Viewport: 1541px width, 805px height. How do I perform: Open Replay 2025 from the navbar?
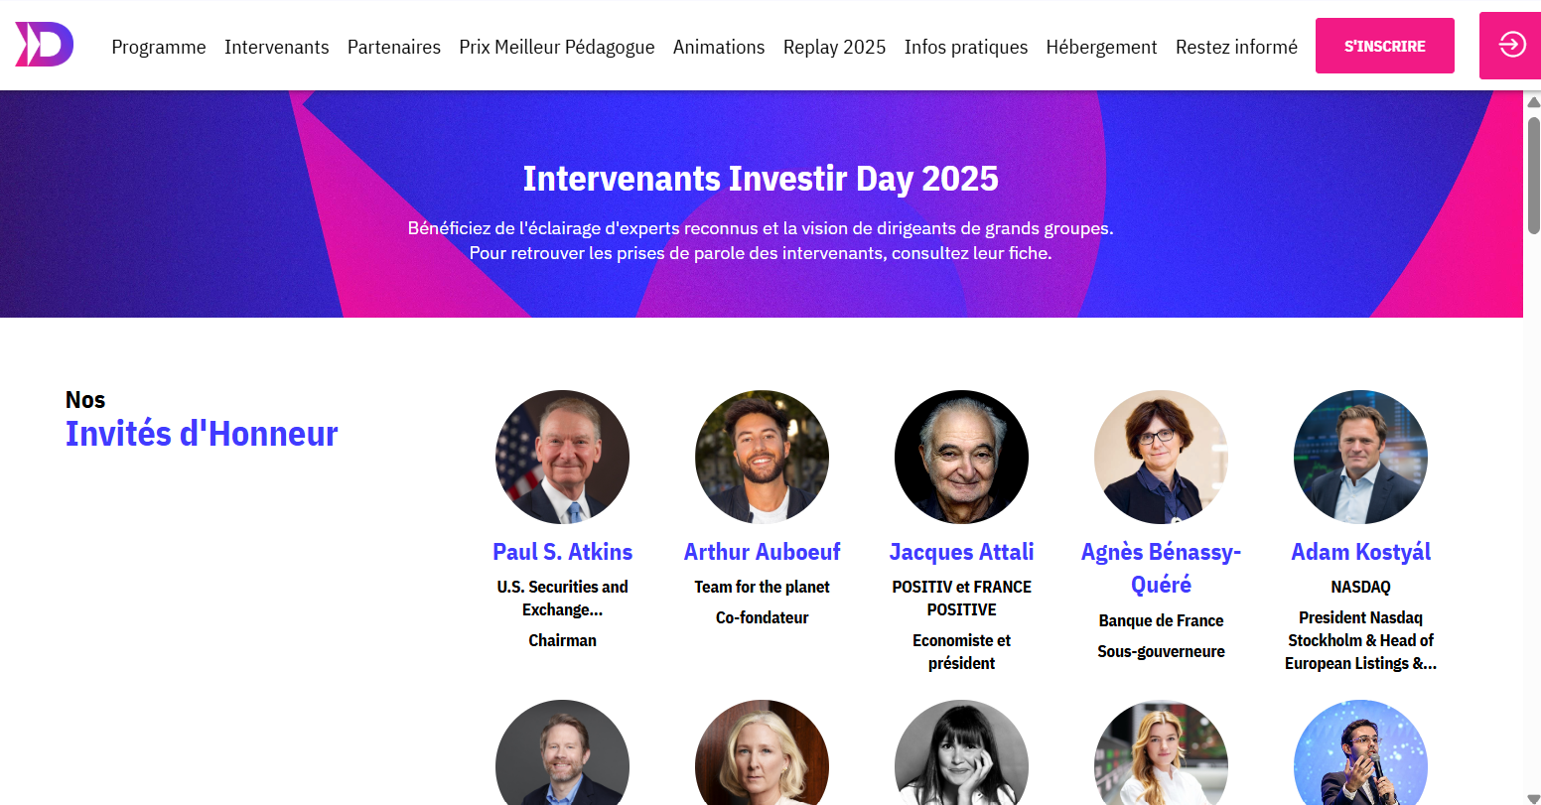[834, 47]
